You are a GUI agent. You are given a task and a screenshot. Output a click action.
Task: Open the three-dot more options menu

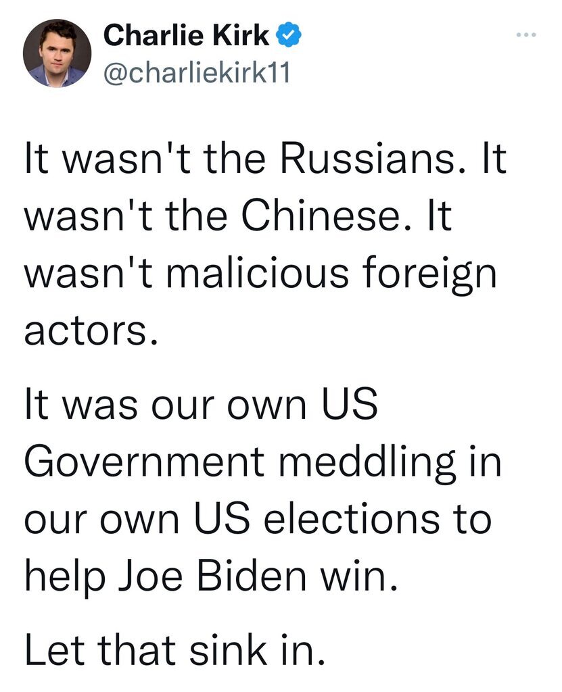tap(527, 34)
